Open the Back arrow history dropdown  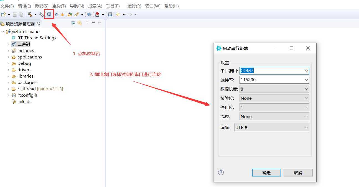(124, 14)
